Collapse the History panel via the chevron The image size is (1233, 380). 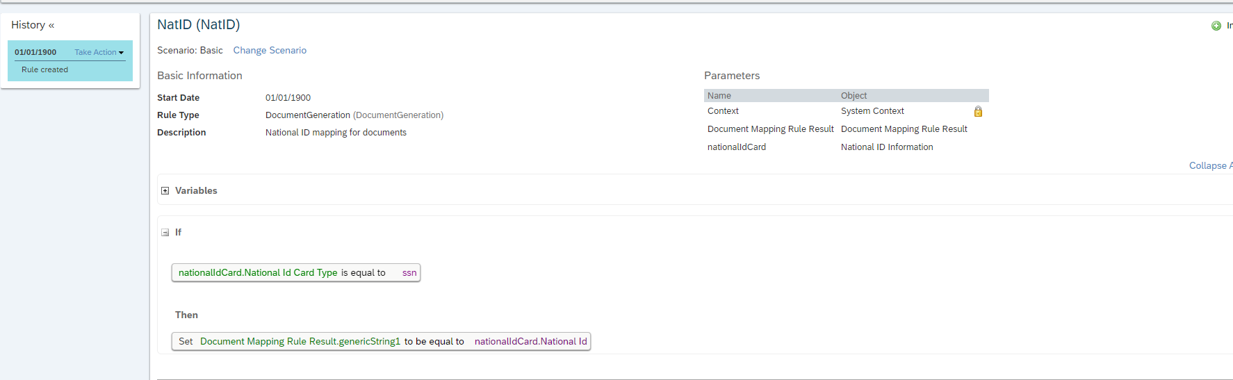(51, 25)
